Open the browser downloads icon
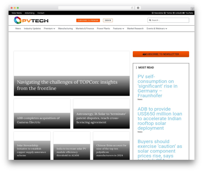 point(138,8)
